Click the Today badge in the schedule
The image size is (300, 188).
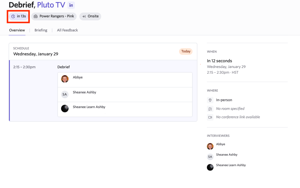[x=186, y=51]
